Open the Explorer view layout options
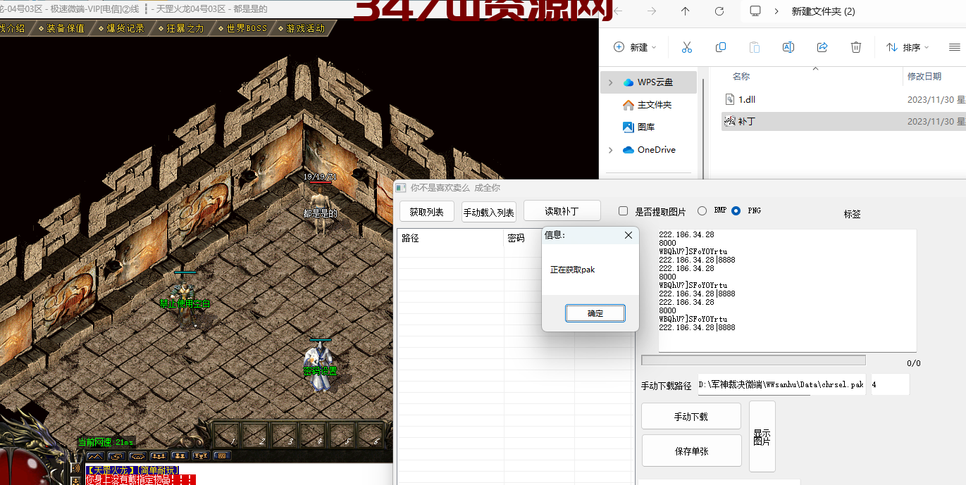 (955, 47)
